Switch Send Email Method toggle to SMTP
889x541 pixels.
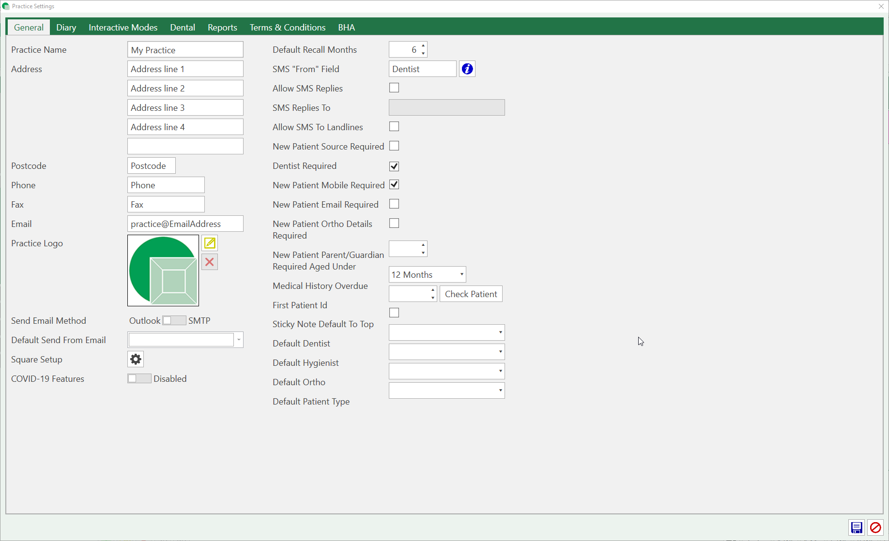(174, 320)
